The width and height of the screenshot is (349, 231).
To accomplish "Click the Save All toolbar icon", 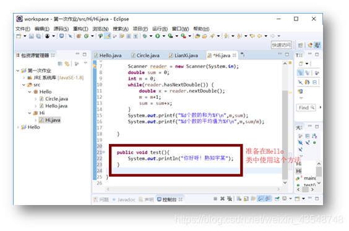I will click(38, 36).
